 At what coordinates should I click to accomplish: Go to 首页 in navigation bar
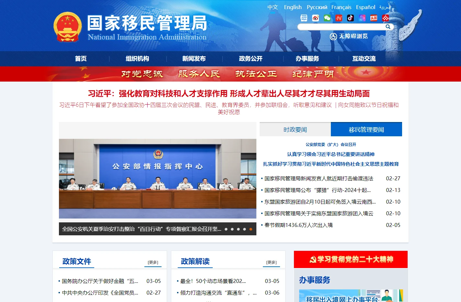(81, 59)
